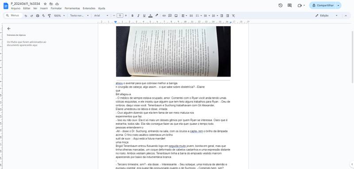
Task: Add a comment from toolbar
Action: tap(170, 15)
